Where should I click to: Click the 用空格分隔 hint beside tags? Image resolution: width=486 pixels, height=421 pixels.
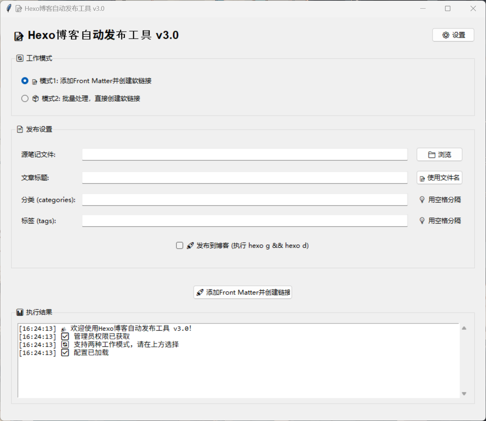(x=444, y=220)
